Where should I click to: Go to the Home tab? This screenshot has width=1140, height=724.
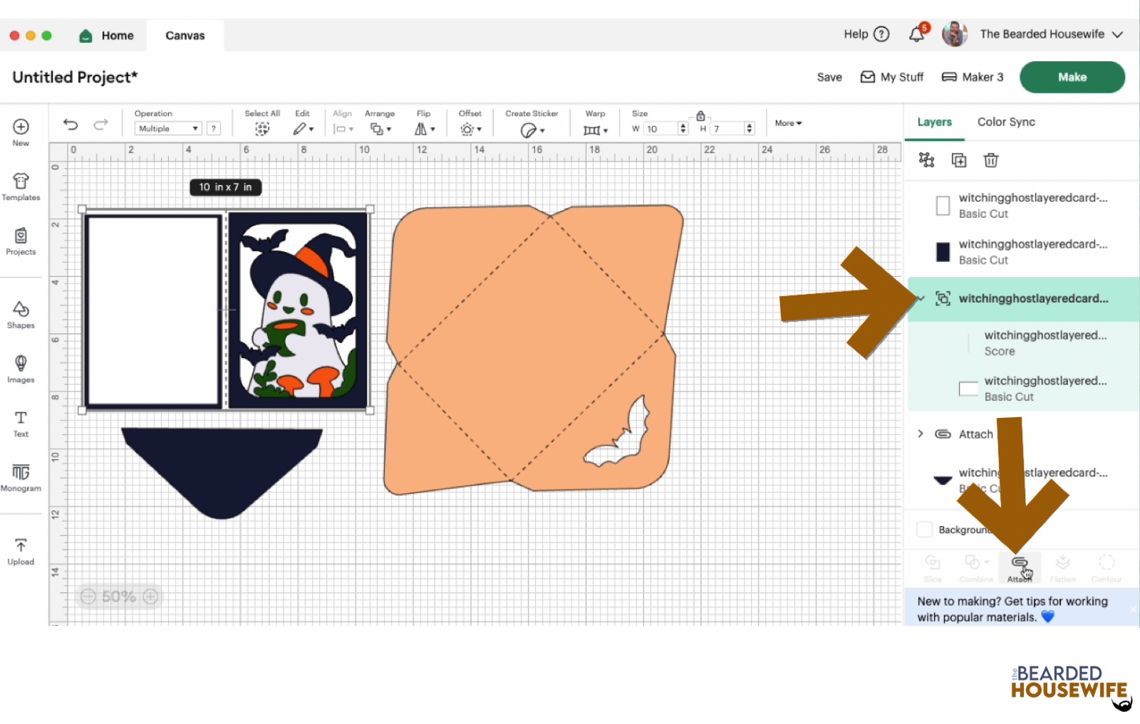pyautogui.click(x=107, y=36)
